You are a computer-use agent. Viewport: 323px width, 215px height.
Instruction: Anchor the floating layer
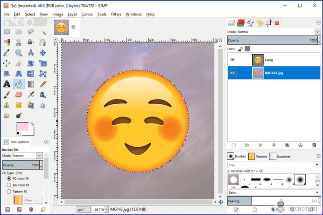[300, 145]
